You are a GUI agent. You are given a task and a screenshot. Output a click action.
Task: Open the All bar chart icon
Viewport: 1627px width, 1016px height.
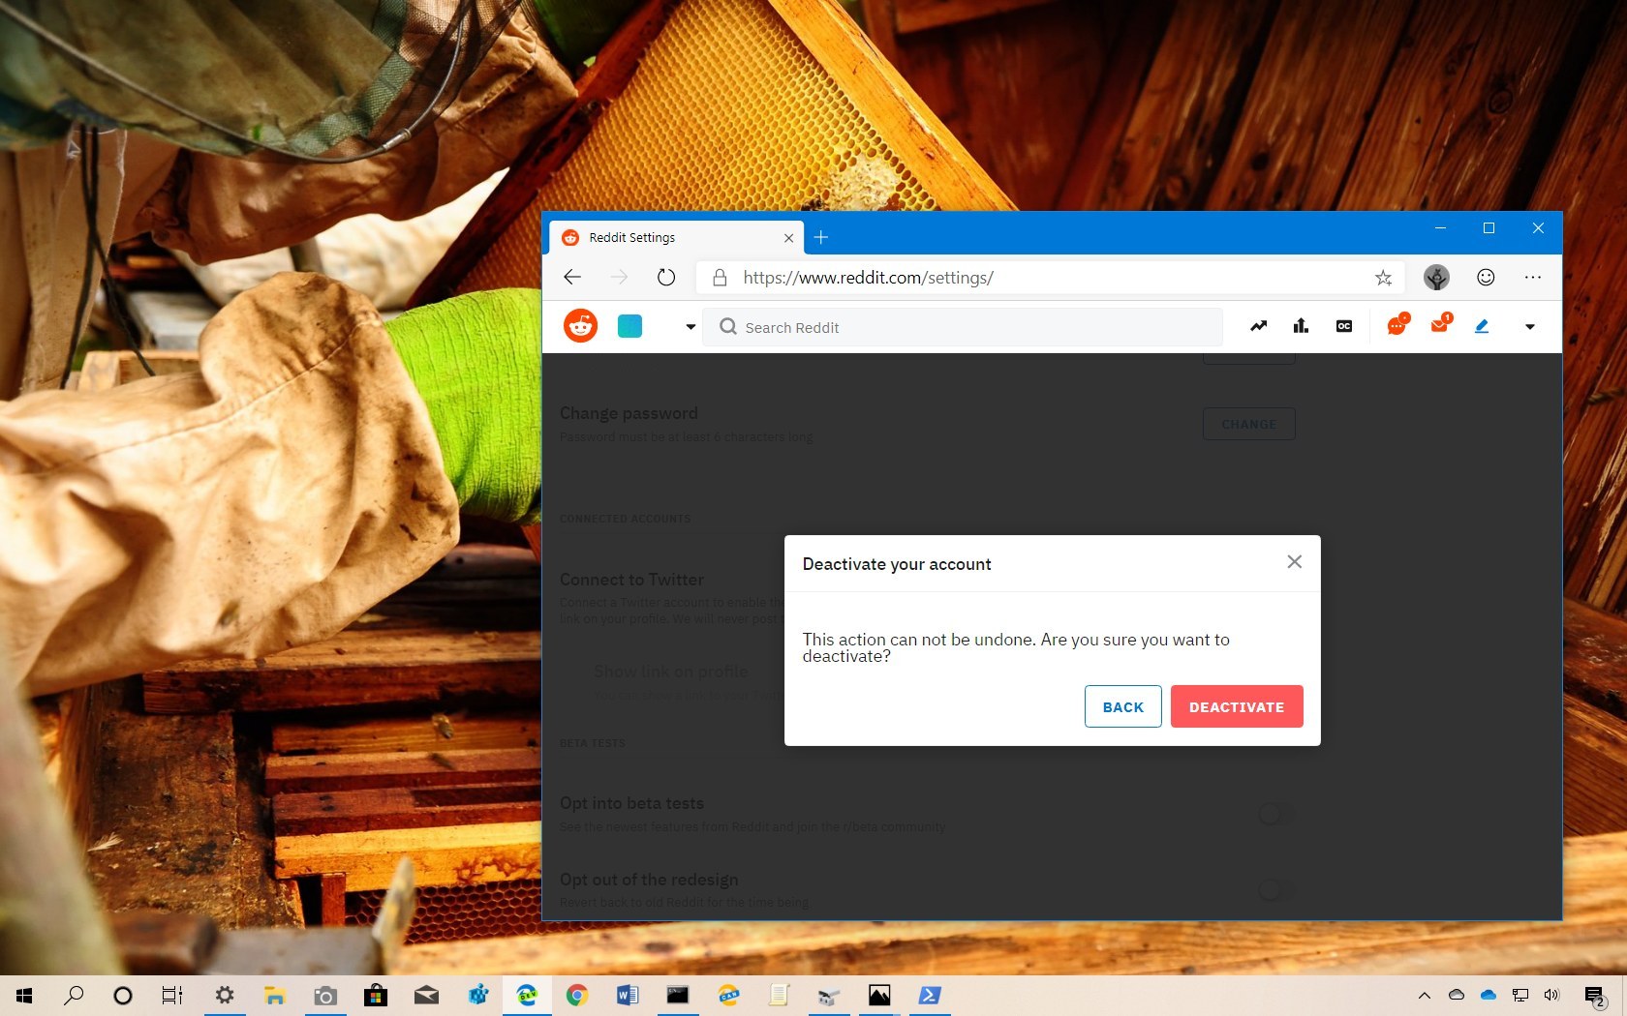[x=1301, y=326]
